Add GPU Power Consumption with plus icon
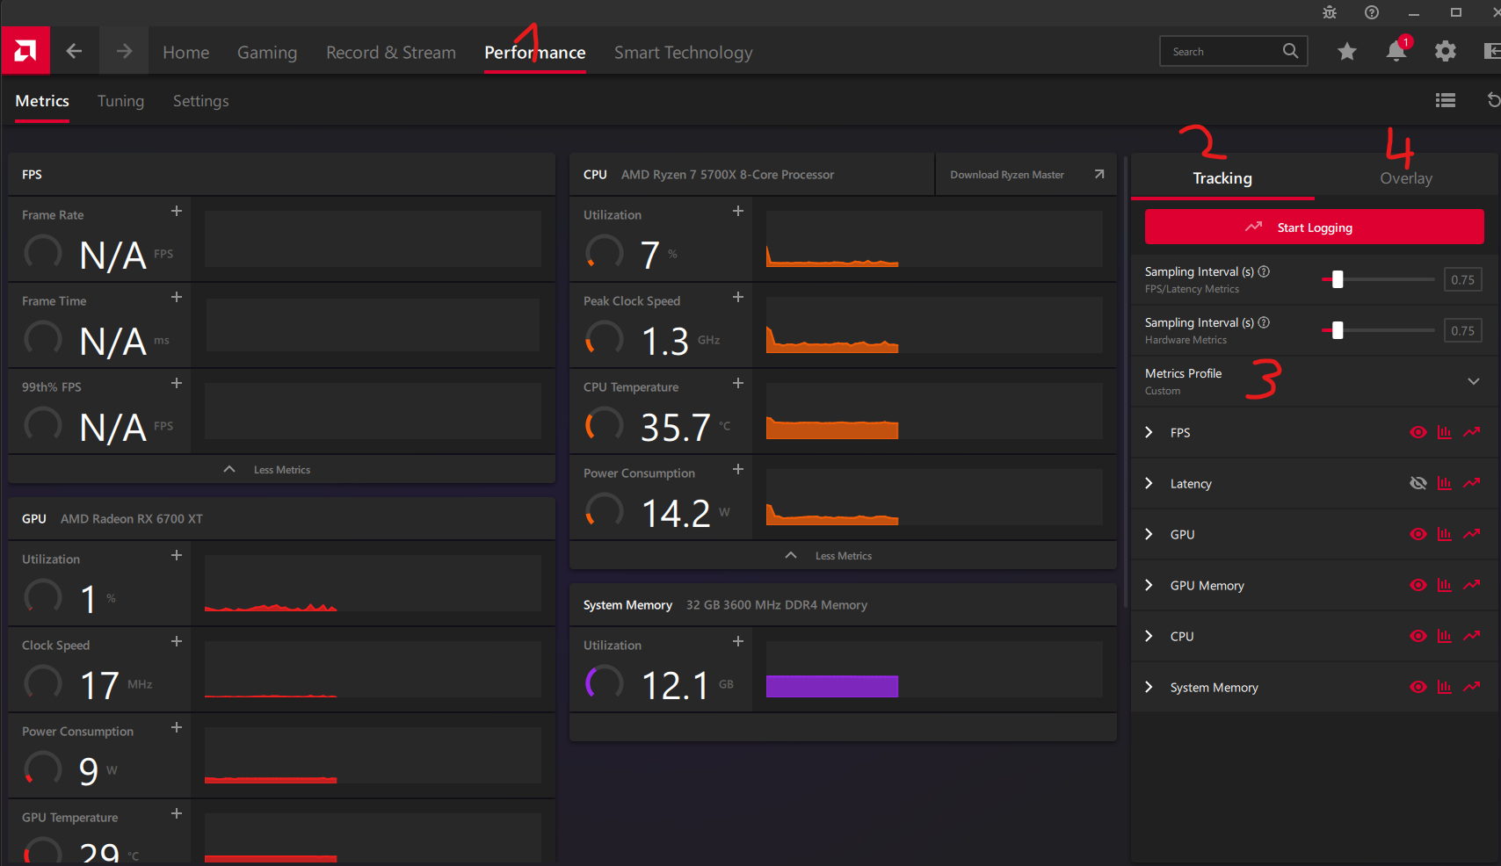Viewport: 1501px width, 866px height. click(x=177, y=727)
